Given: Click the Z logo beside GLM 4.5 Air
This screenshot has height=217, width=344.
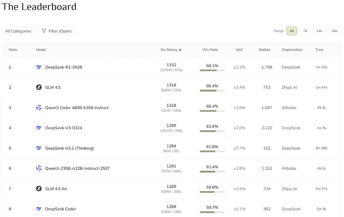Looking at the screenshot, I should click(39, 188).
